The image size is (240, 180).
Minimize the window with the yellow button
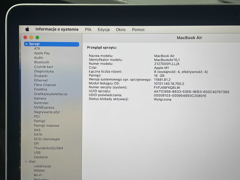[x=31, y=37]
